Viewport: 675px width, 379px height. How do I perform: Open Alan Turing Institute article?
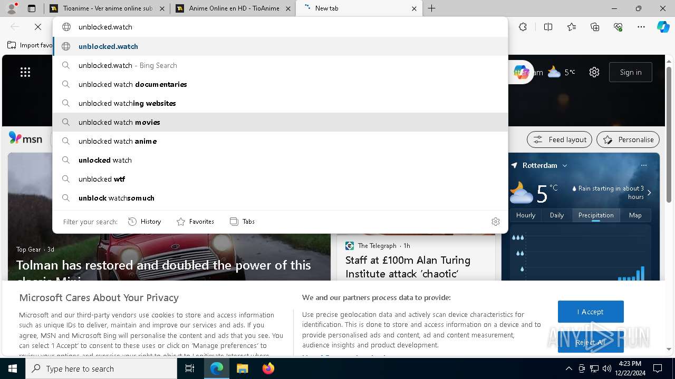pos(408,267)
